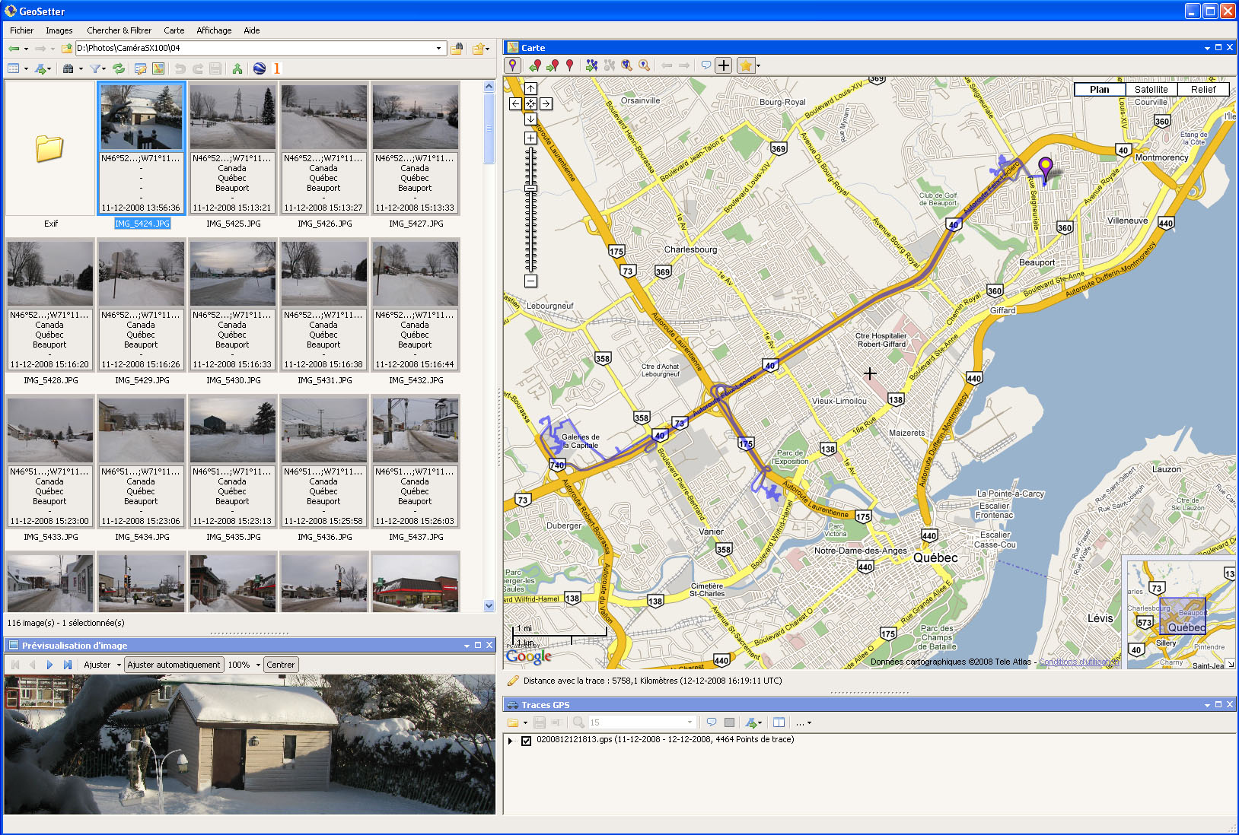The height and width of the screenshot is (835, 1239).
Task: Switch map to Satellite view
Action: point(1151,89)
